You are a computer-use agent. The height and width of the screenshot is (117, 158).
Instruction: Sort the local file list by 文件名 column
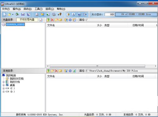pyautogui.click(x=66, y=76)
